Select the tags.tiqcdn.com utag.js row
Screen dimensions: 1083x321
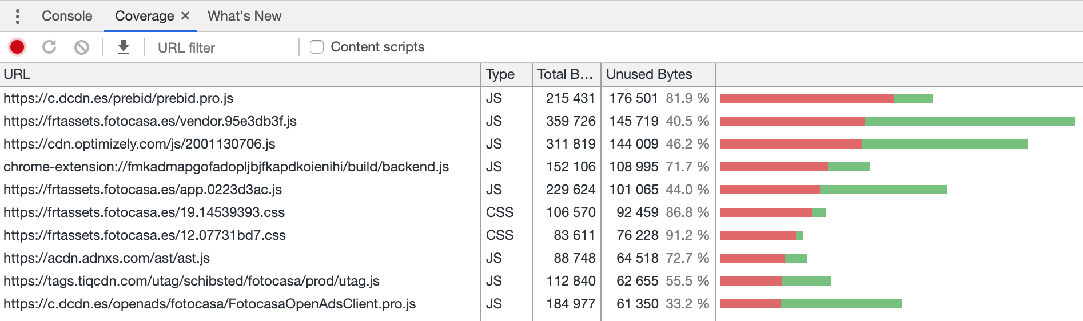pos(192,281)
